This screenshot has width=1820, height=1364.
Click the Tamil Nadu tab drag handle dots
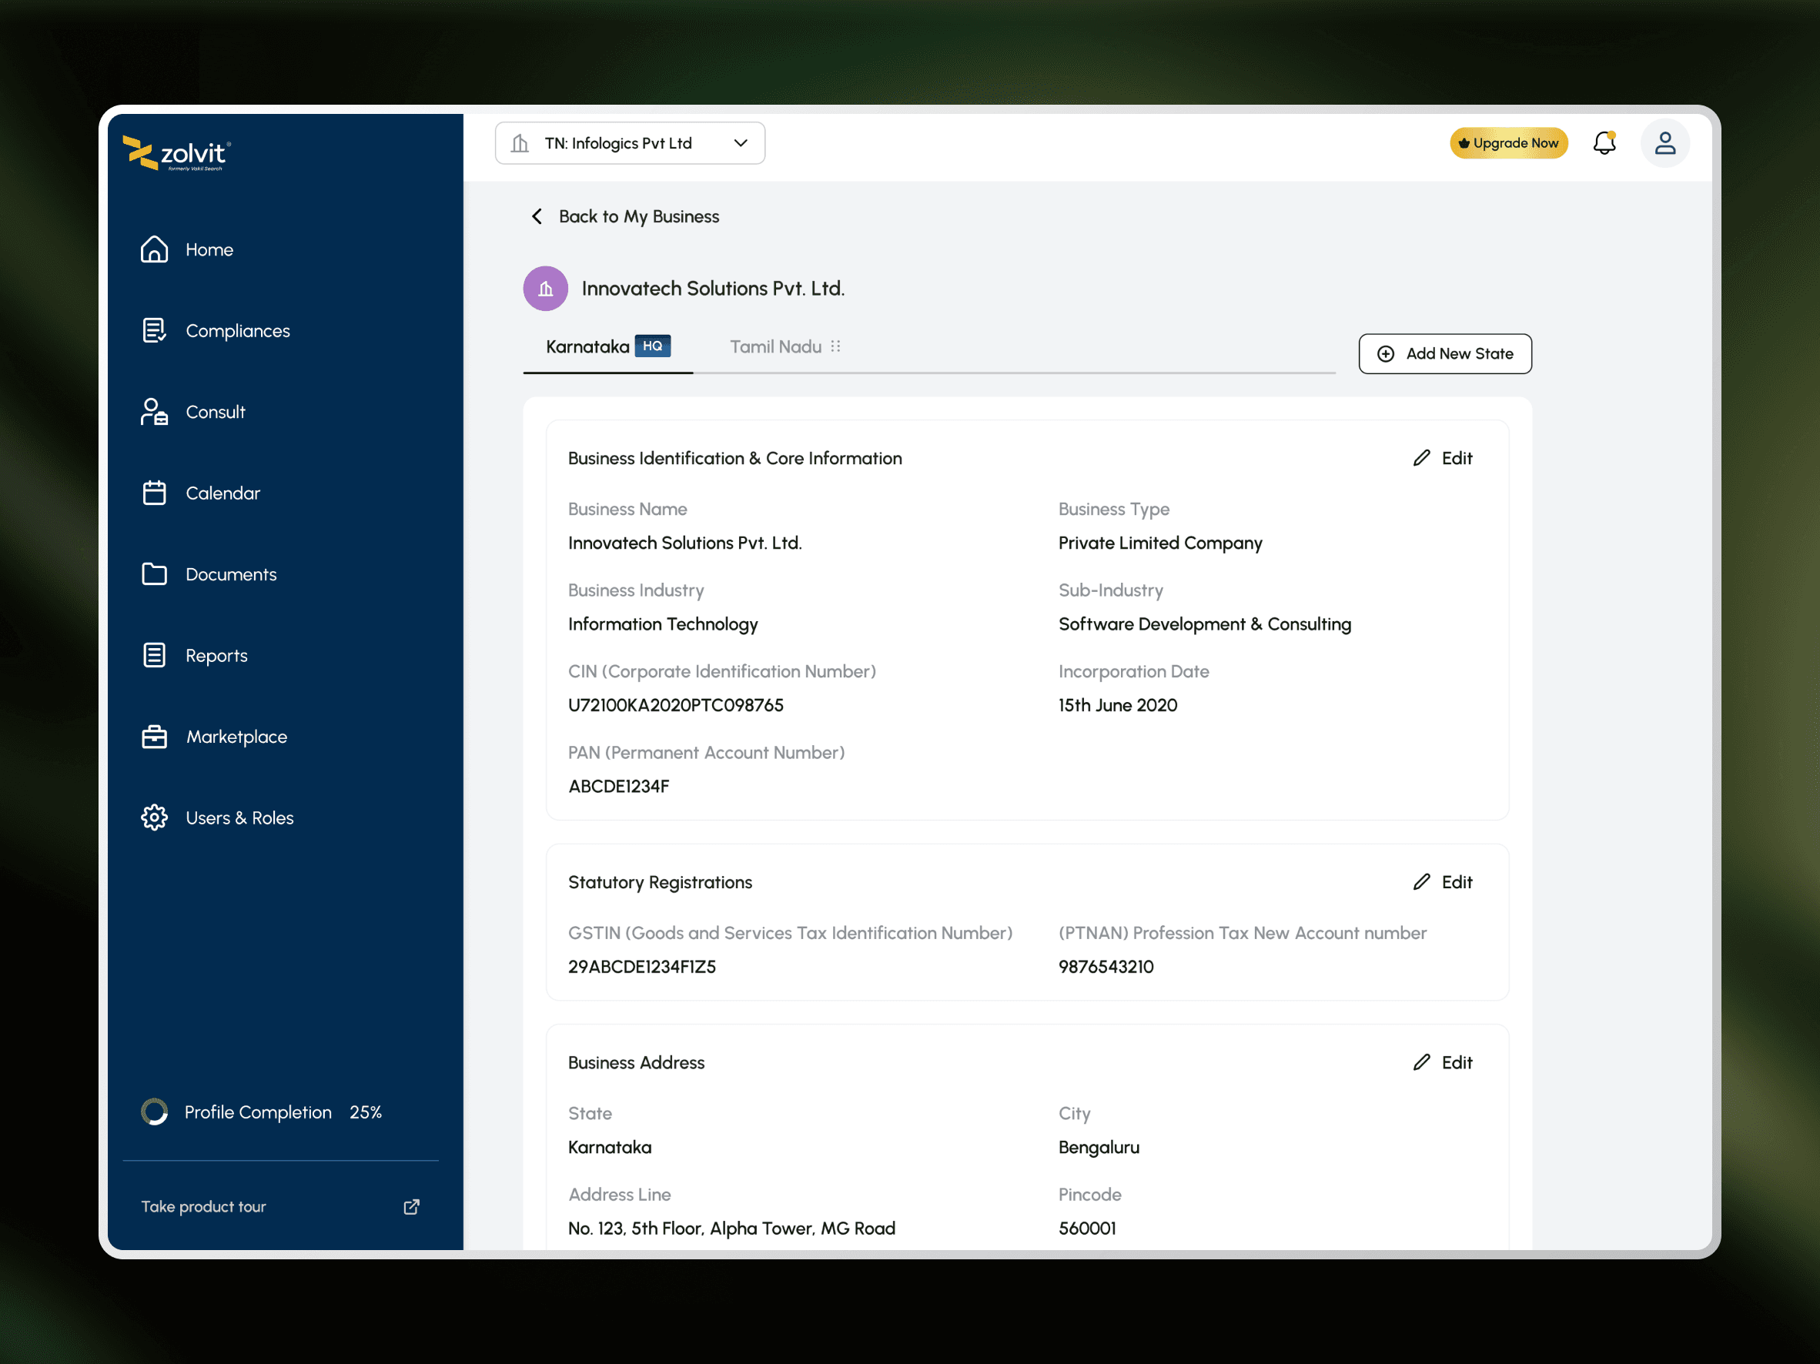pos(836,346)
